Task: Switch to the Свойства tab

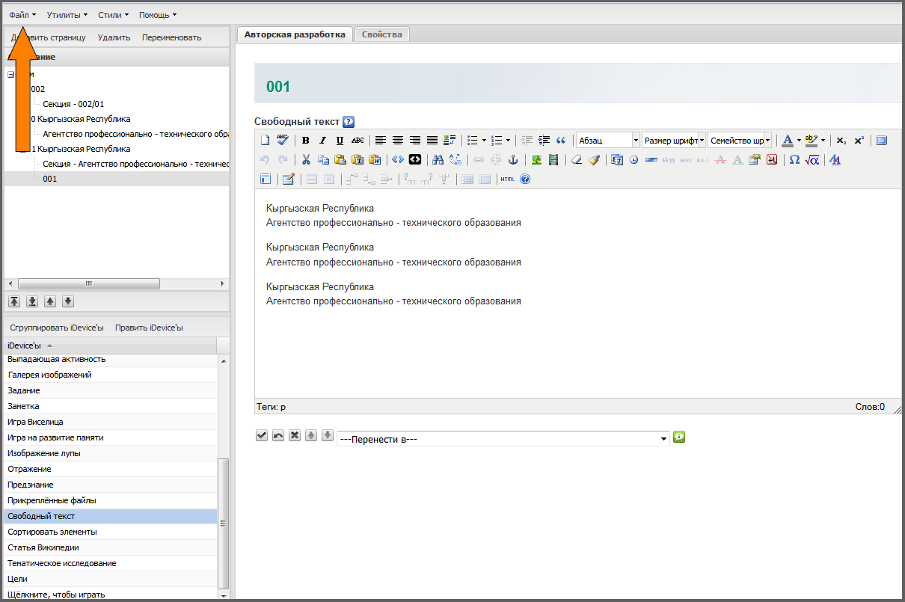Action: (381, 34)
